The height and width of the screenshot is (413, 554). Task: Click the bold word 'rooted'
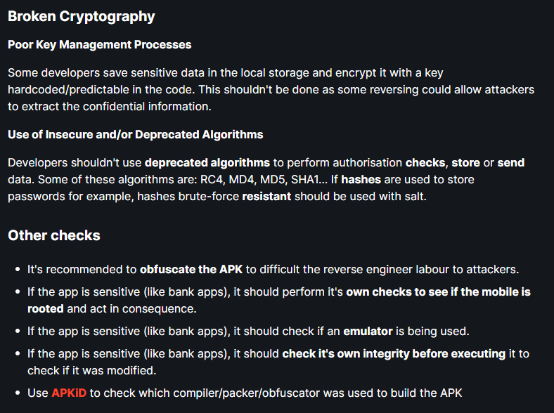point(46,309)
